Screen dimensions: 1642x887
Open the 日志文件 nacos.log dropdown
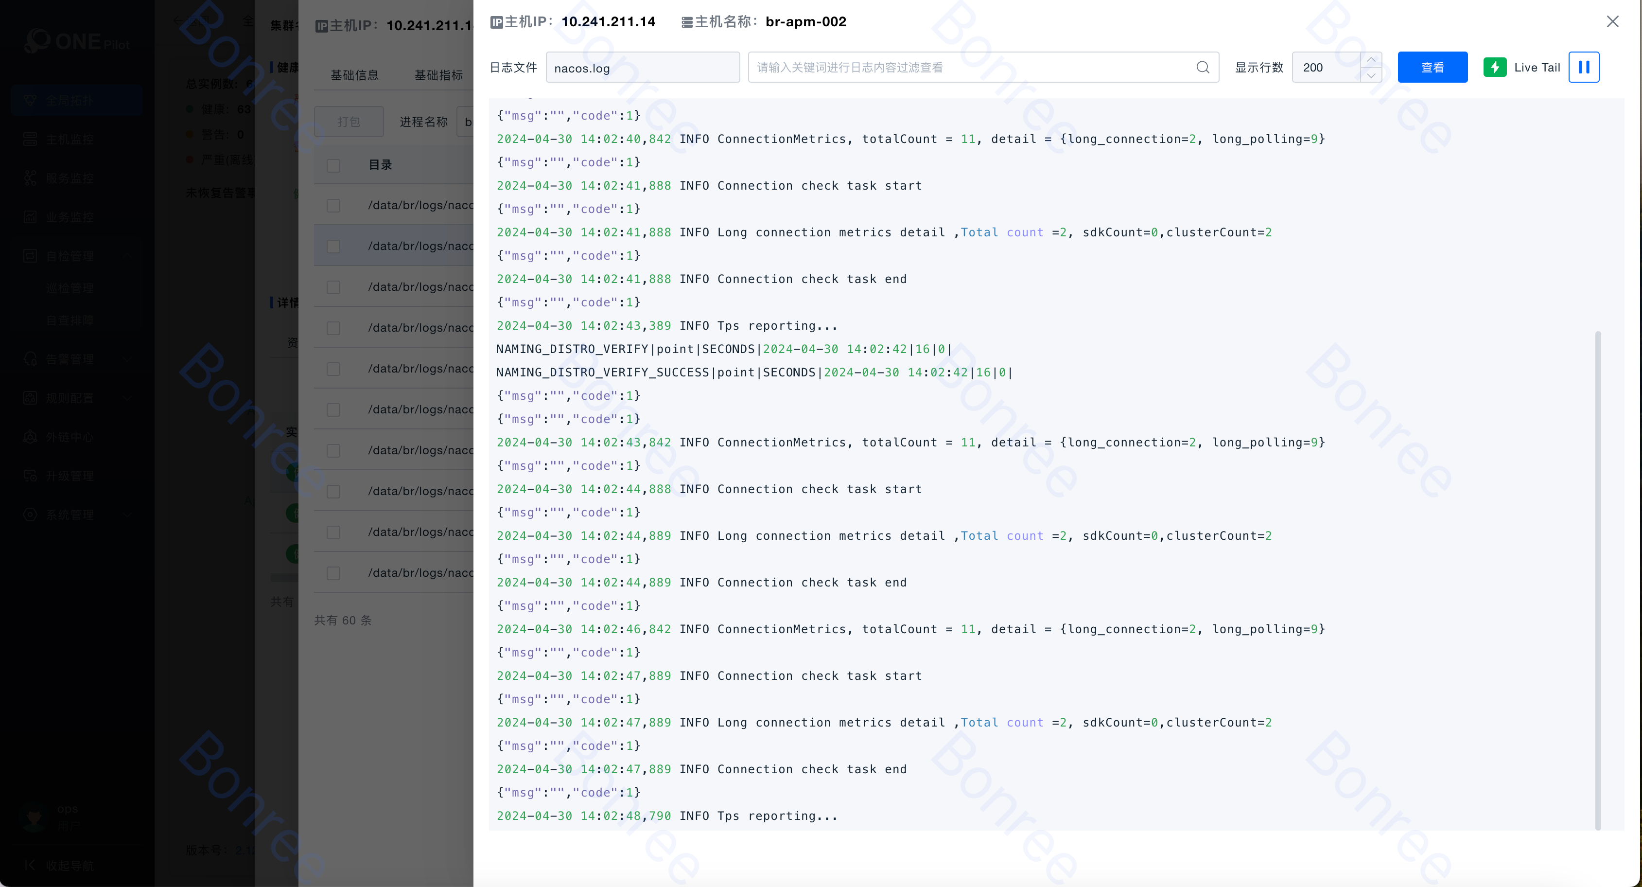pos(642,68)
